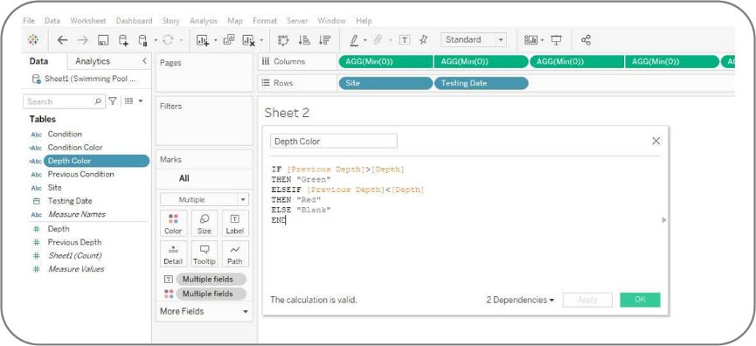Select the first AGG(Min(0)) Columns pill
Screen dimensions: 756x346
[x=385, y=62]
